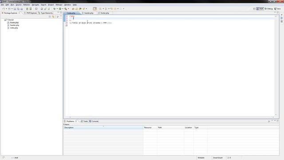Open the Search menu
The height and width of the screenshot is (160, 284).
click(43, 5)
